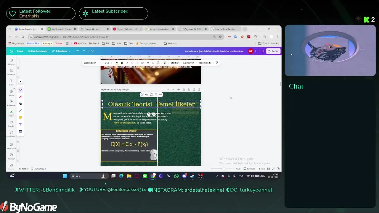Screen dimensions: 379x213
Task: Open more options on selected element toolbar
Action: (x=160, y=95)
